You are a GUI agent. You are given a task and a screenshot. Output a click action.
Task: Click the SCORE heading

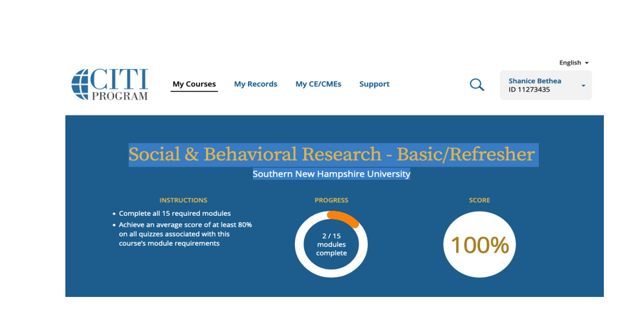pos(480,200)
